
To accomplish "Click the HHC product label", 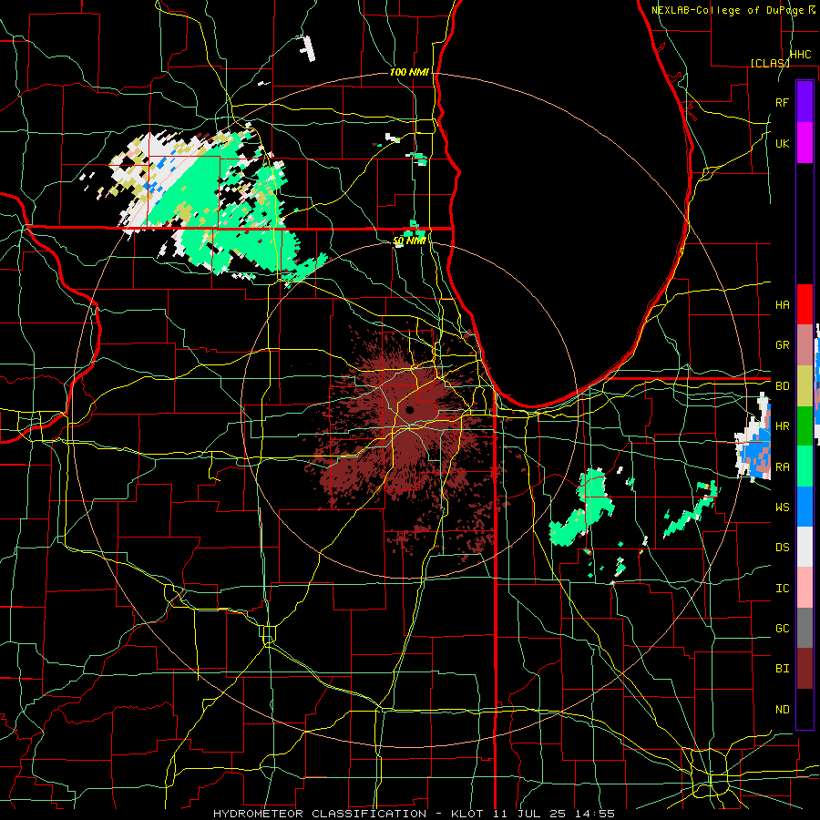I will pyautogui.click(x=800, y=55).
